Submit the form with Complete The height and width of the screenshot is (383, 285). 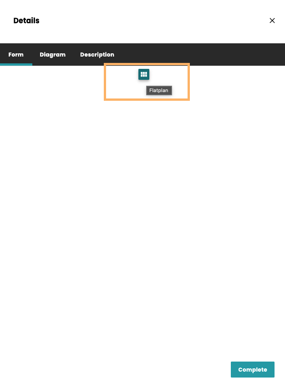252,369
